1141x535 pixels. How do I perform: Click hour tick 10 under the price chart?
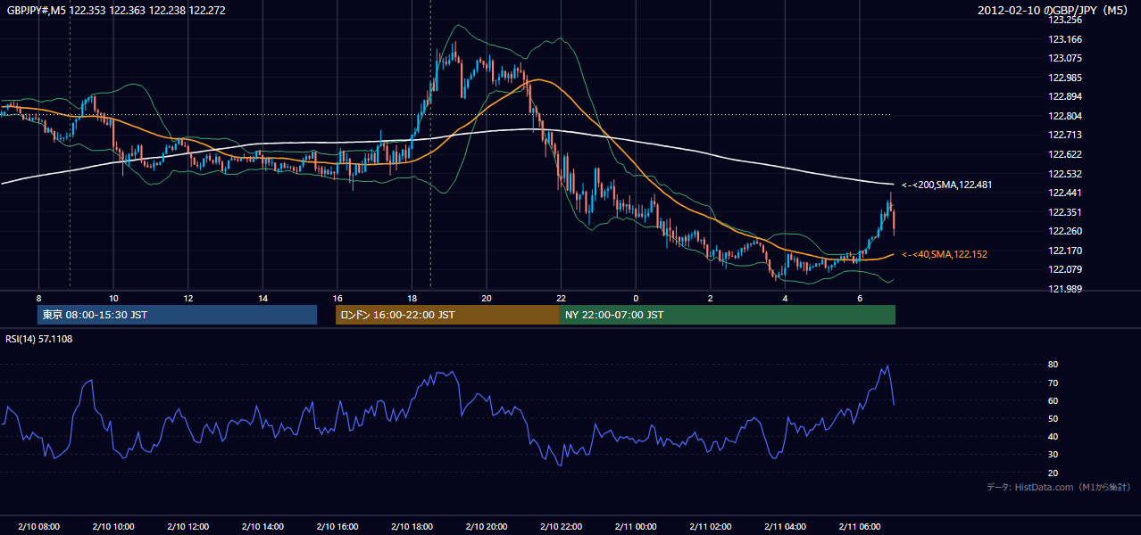click(x=113, y=298)
